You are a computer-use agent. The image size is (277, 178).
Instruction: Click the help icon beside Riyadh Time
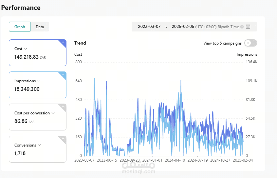tap(242, 27)
